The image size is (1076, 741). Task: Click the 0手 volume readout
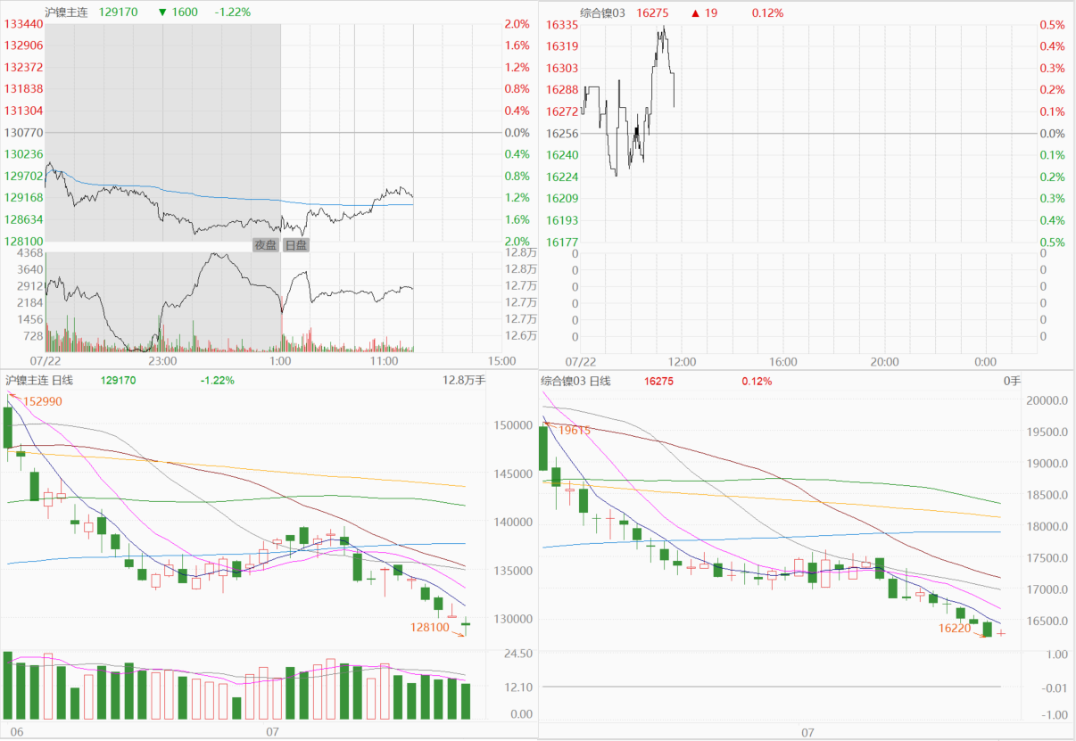pyautogui.click(x=1011, y=381)
